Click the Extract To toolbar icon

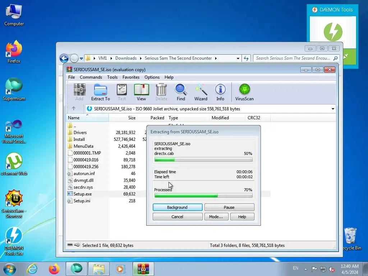click(x=101, y=92)
